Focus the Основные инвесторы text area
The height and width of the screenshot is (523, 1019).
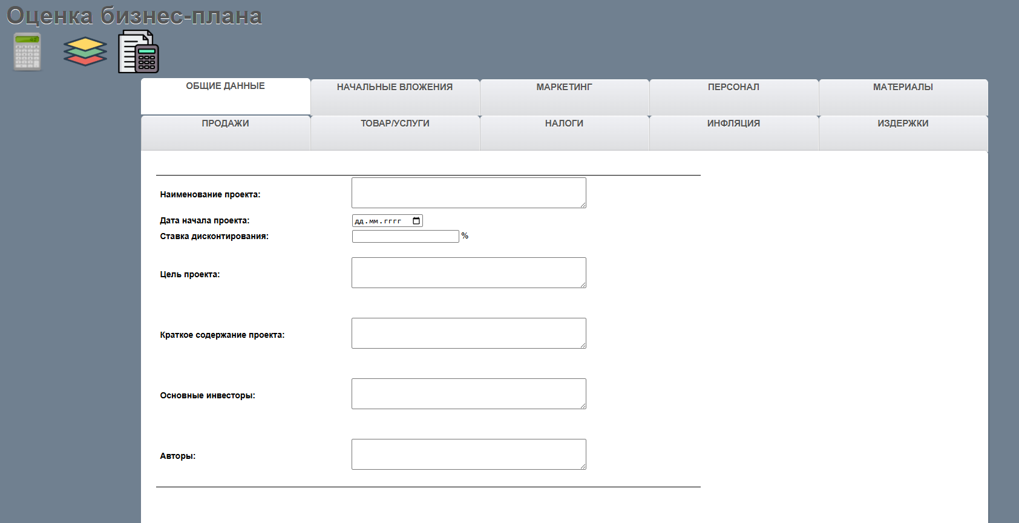pos(469,393)
